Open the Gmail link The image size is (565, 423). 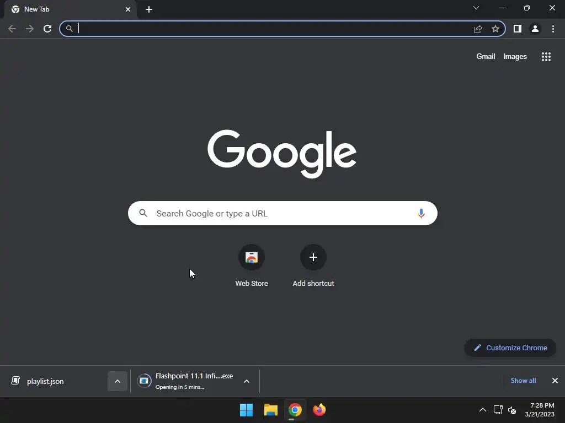tap(486, 57)
